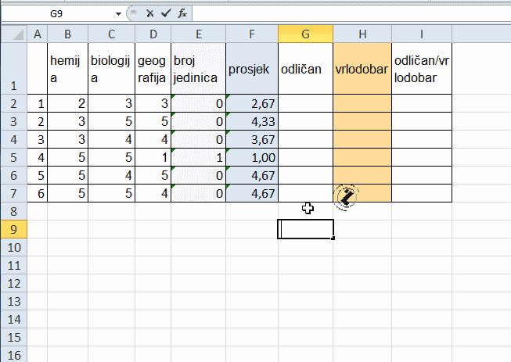
Task: Click the 'odličan' header cell
Action: tap(305, 69)
